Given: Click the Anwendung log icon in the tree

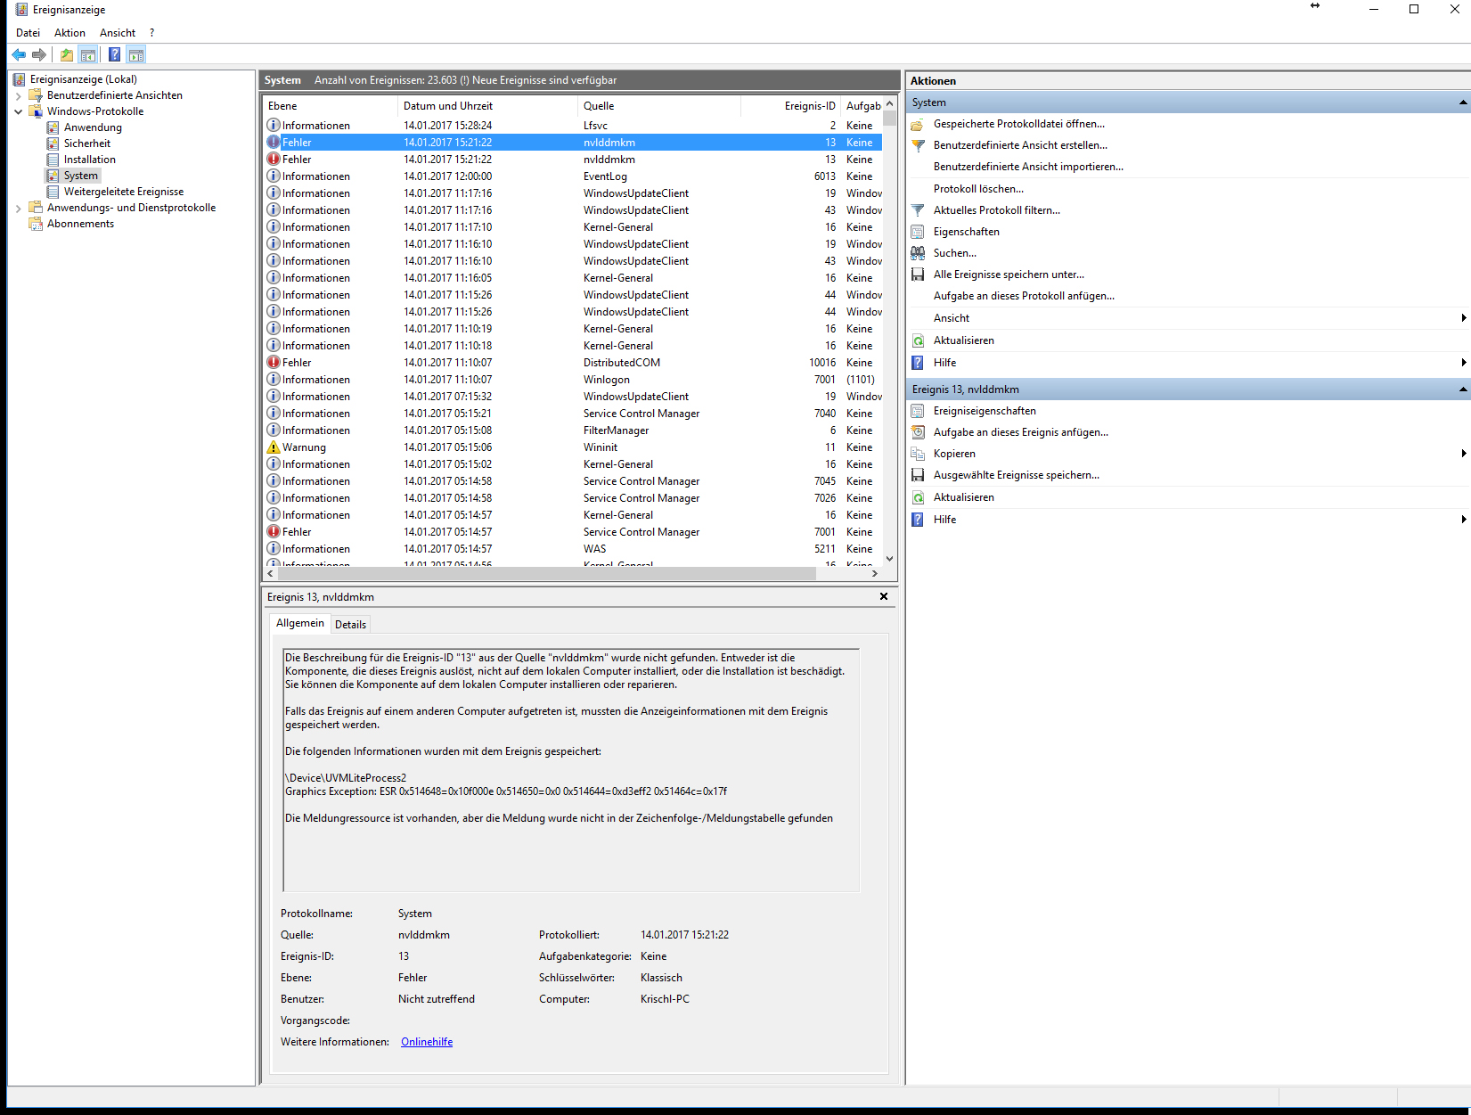Looking at the screenshot, I should pos(53,127).
